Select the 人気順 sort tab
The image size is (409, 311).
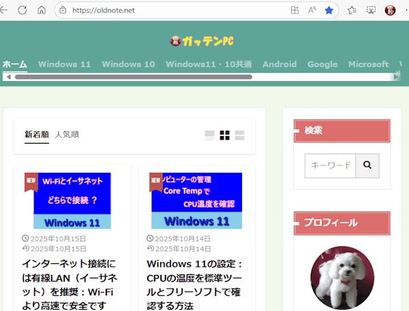[67, 135]
